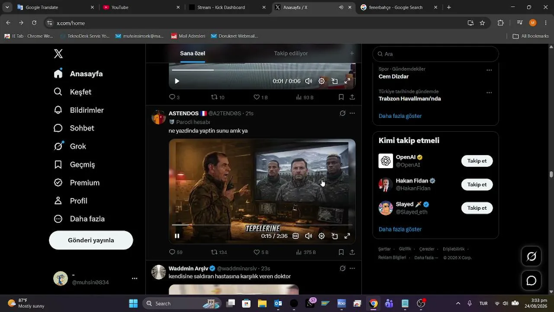
Task: Switch to Takip ediliyor tab
Action: pos(291,53)
